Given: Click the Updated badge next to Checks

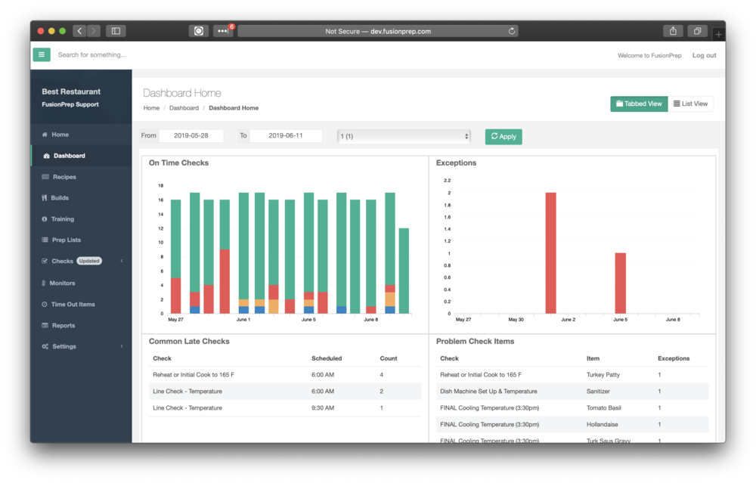Looking at the screenshot, I should point(88,261).
